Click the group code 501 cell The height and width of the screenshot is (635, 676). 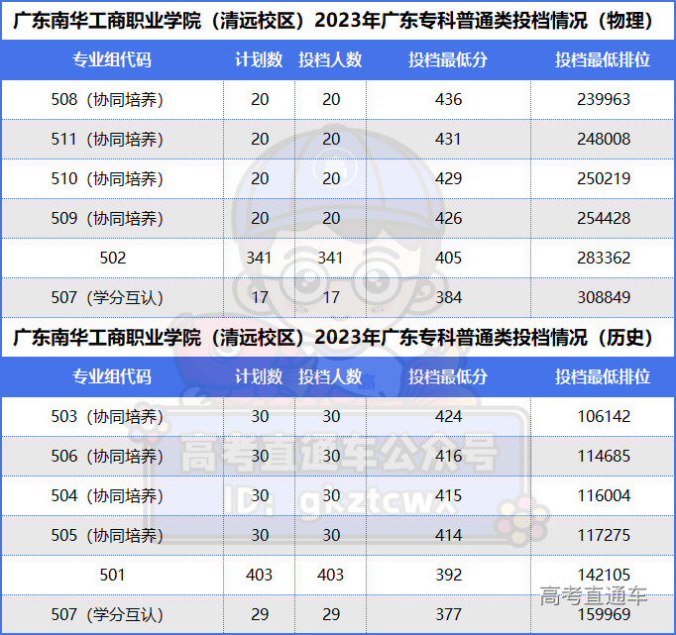click(x=112, y=575)
